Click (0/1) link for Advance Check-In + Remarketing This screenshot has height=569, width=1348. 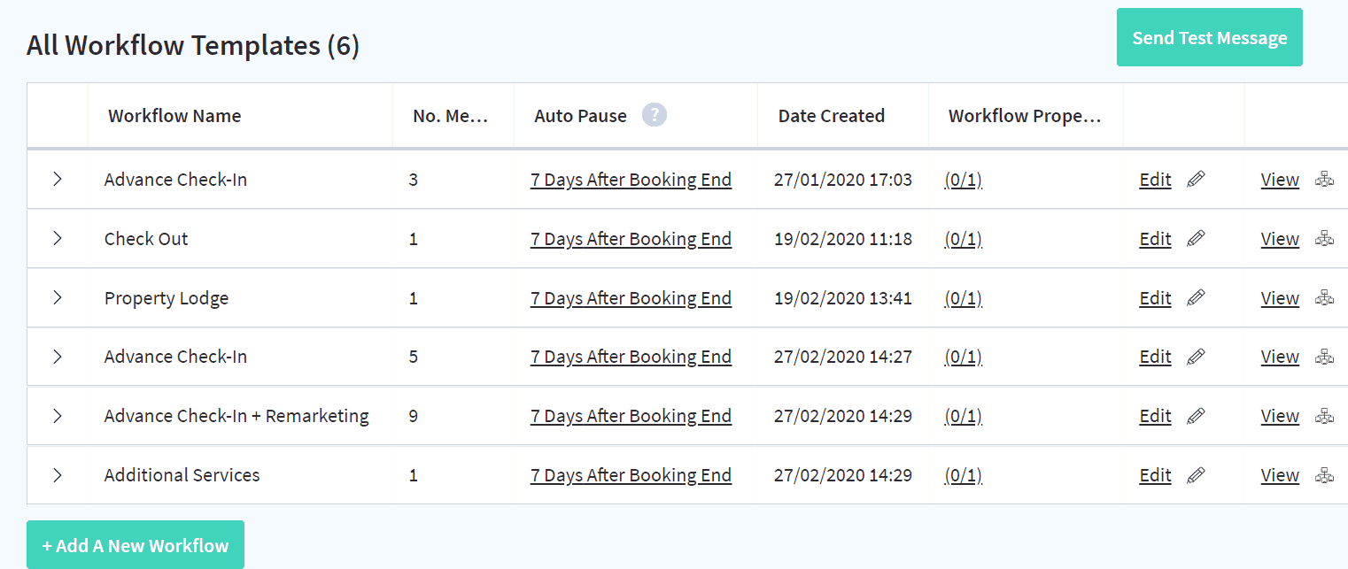point(964,416)
